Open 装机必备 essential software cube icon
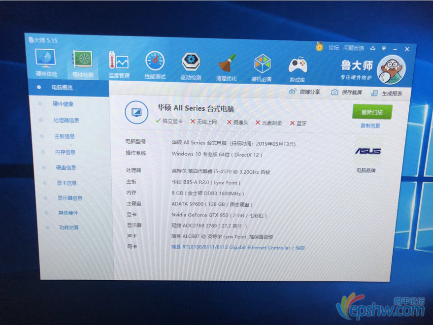Image resolution: width=433 pixels, height=325 pixels. click(x=262, y=68)
